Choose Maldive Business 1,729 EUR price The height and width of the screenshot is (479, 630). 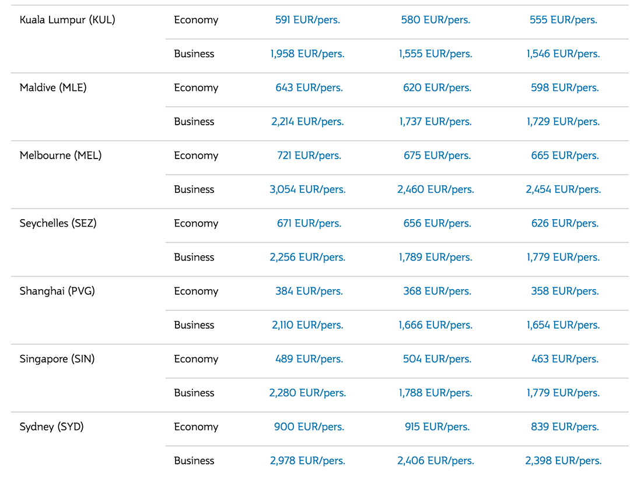pyautogui.click(x=563, y=122)
